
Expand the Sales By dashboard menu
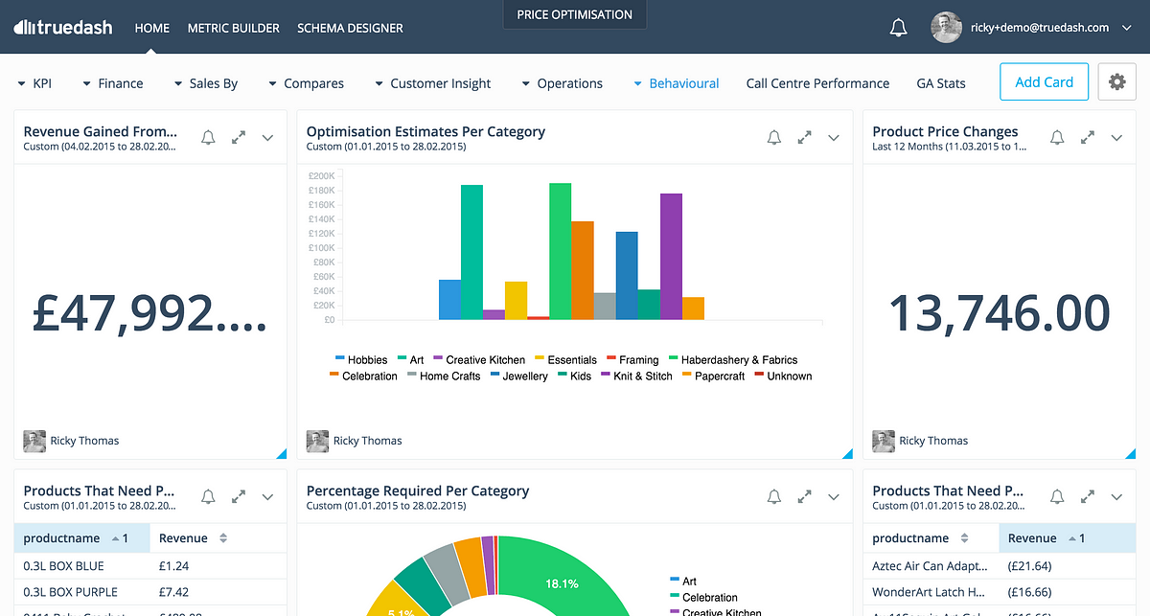point(205,83)
